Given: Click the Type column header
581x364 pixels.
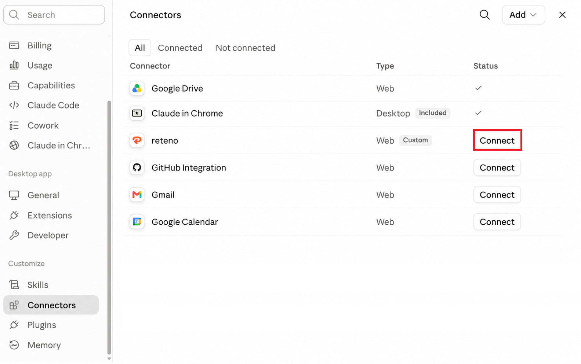Looking at the screenshot, I should coord(385,66).
